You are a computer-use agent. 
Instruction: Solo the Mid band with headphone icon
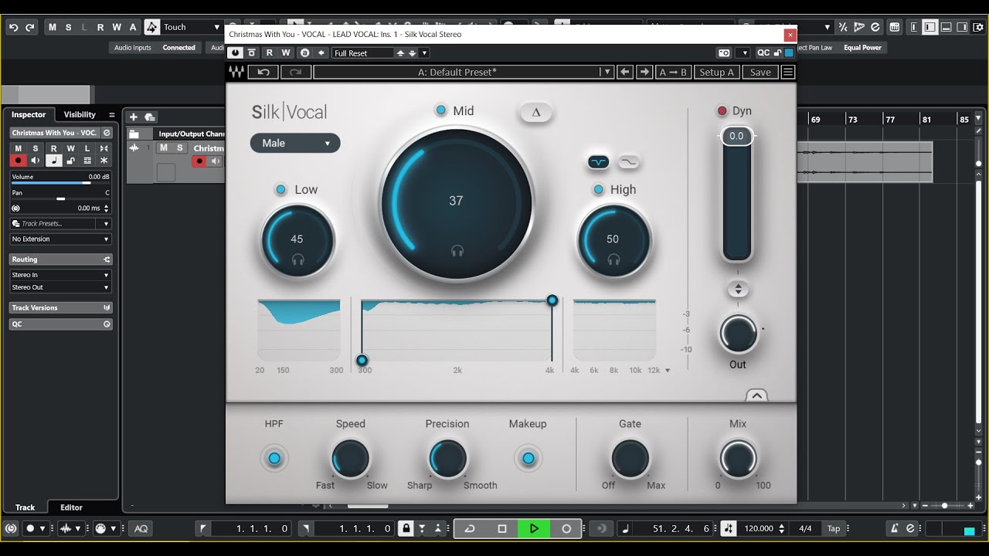[x=457, y=250]
